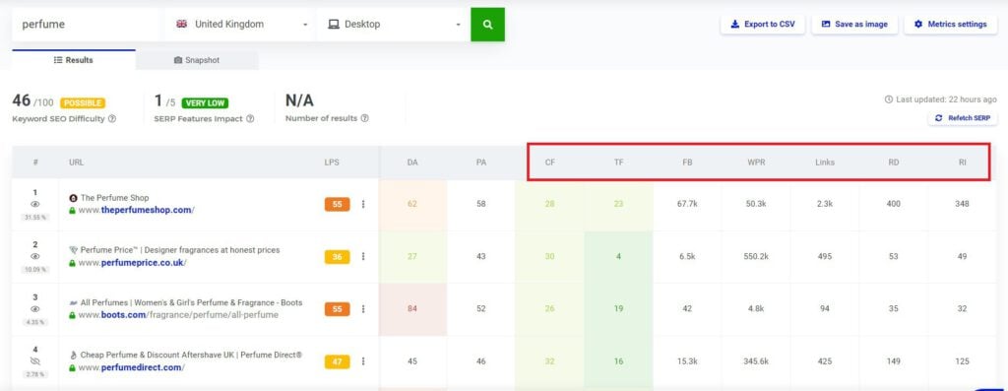This screenshot has width=1008, height=391.
Task: Click LPS score 55 badge for The Perfume Shop
Action: click(x=338, y=205)
